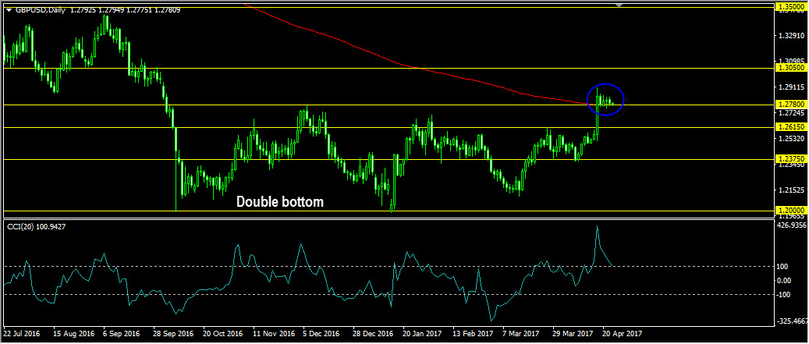Click the CCI scale -100 value
The height and width of the screenshot is (344, 809).
[784, 295]
